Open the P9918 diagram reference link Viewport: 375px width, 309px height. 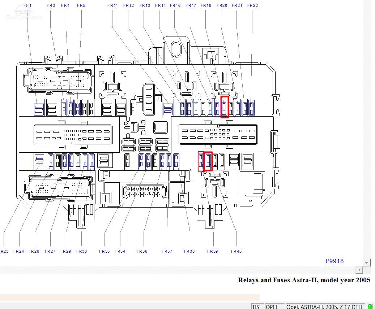(x=334, y=261)
